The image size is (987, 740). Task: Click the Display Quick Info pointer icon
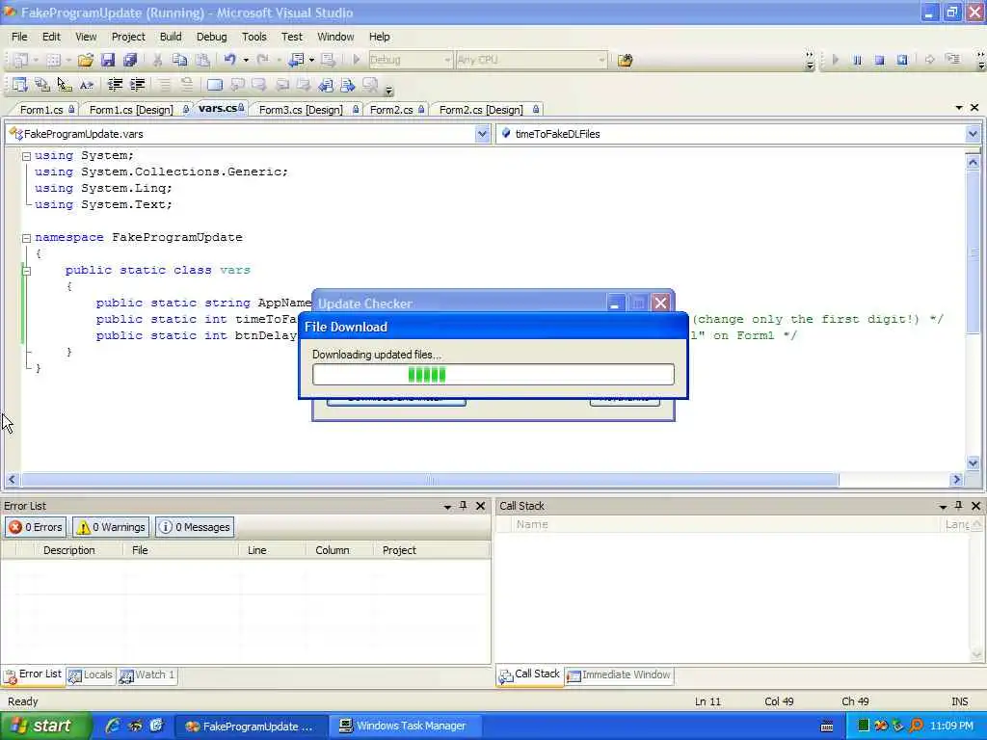65,85
